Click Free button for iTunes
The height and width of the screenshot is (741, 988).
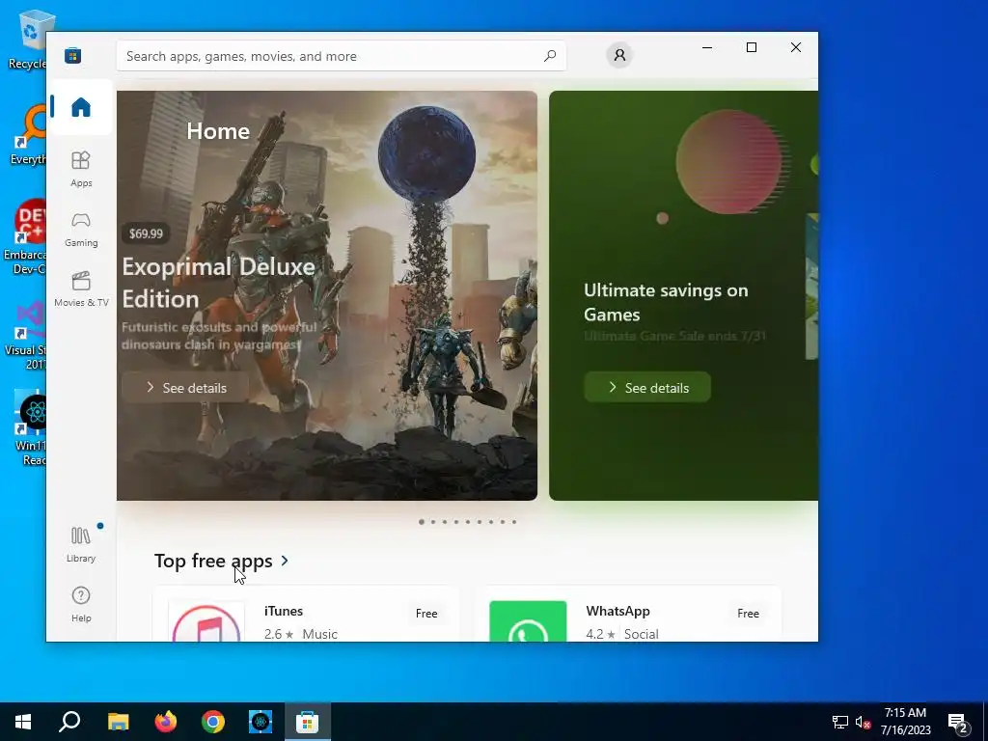tap(425, 613)
